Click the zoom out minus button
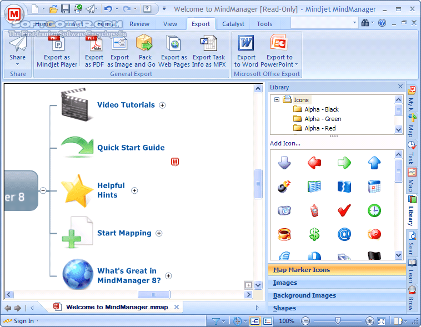Viewport: 421px width, 327px height. (x=305, y=321)
